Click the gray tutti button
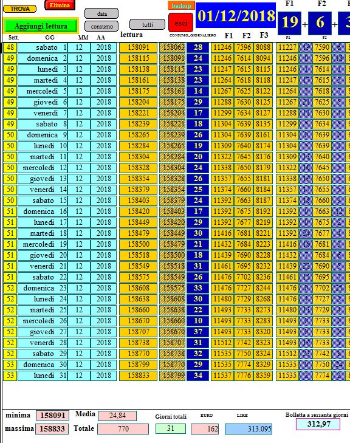The height and width of the screenshot is (443, 350). [147, 24]
